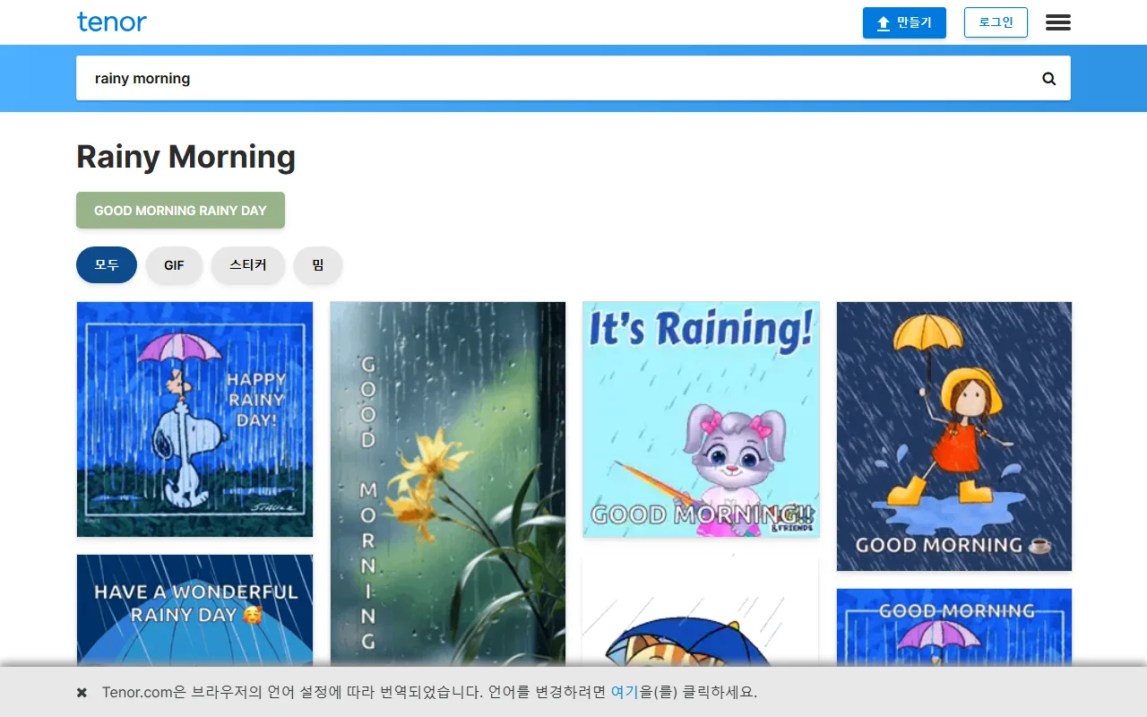This screenshot has width=1147, height=717.
Task: Click the Tenor logo
Action: (x=112, y=22)
